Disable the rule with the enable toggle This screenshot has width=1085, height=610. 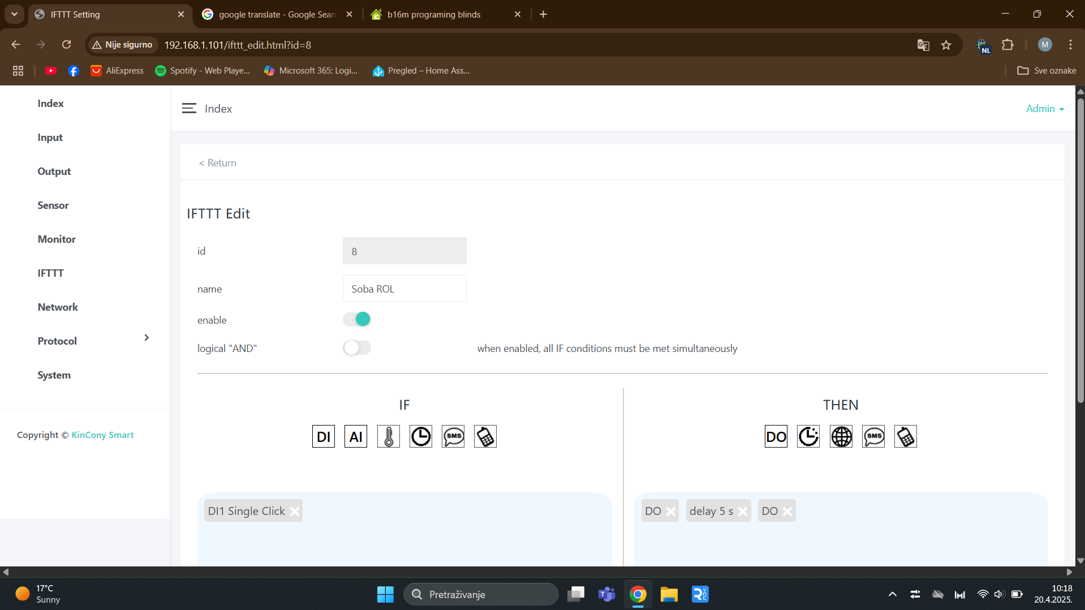(x=357, y=319)
